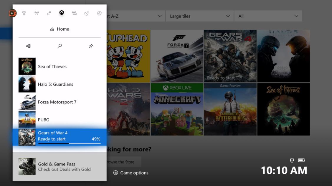Click the Game options menu icon
The image size is (332, 186).
tap(115, 173)
